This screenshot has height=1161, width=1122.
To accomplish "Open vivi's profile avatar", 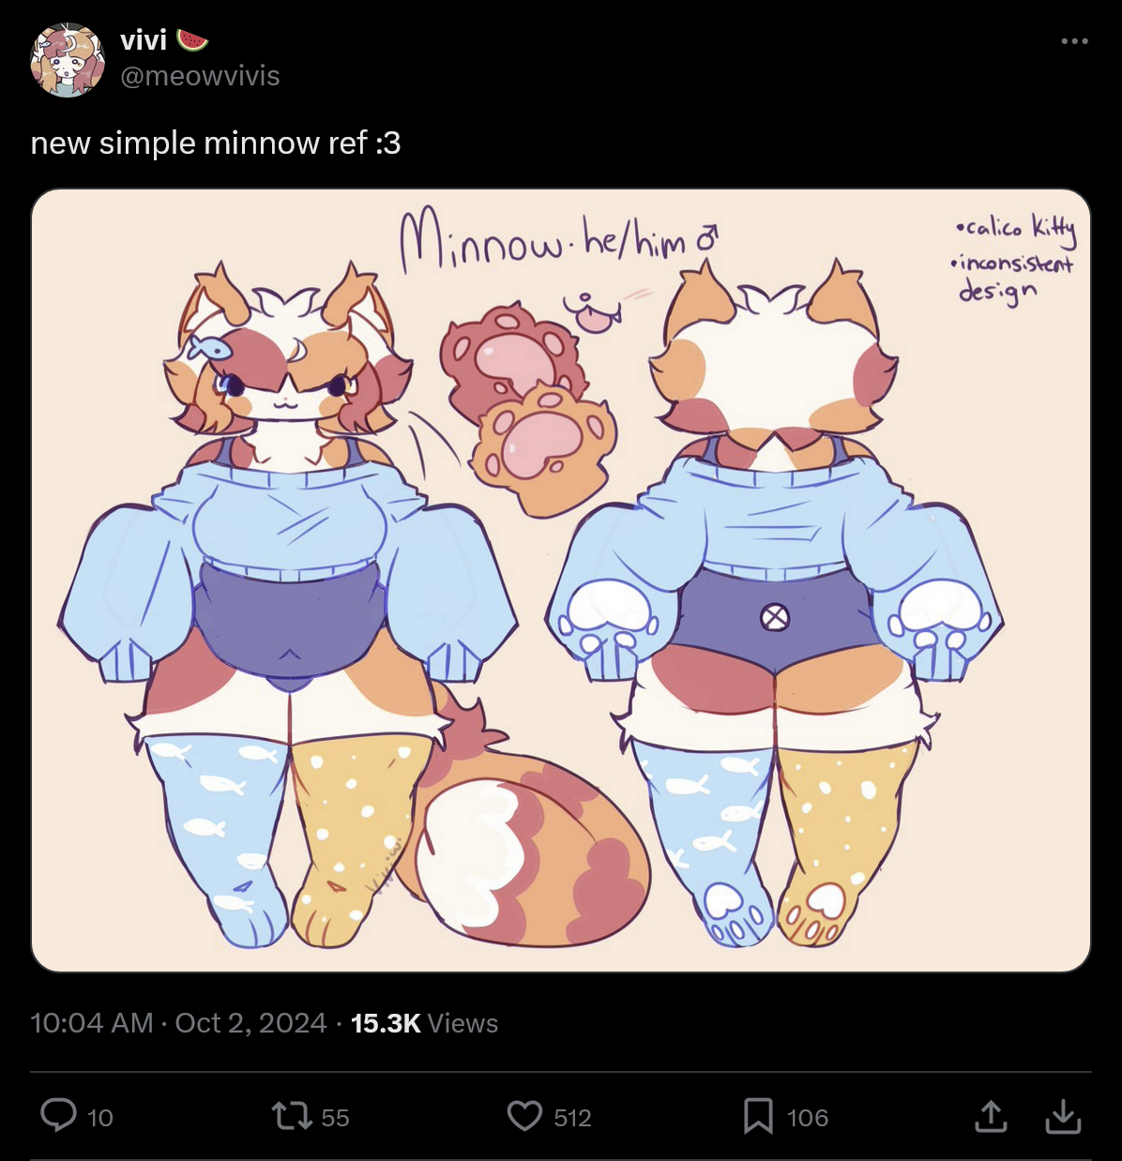I will 68,59.
